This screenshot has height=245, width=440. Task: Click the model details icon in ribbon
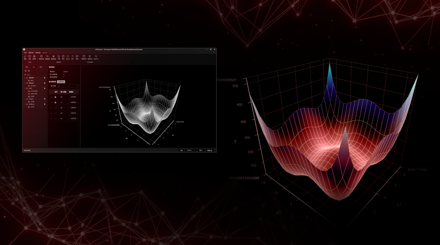pyautogui.click(x=41, y=57)
